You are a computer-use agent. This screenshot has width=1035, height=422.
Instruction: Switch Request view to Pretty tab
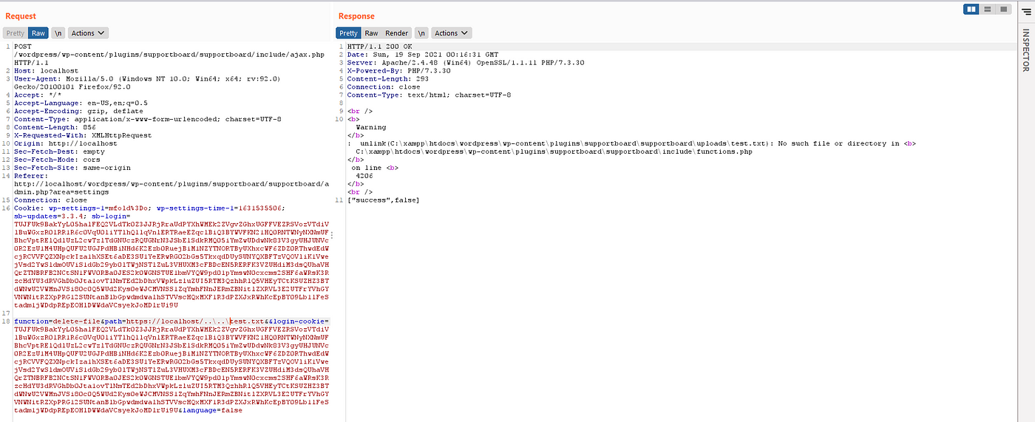click(15, 33)
